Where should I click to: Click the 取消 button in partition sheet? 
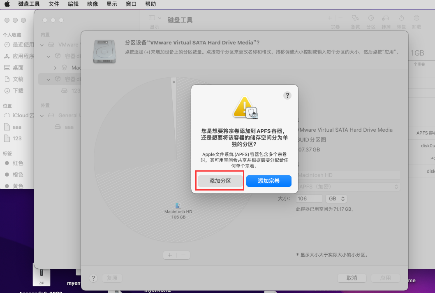(x=352, y=278)
